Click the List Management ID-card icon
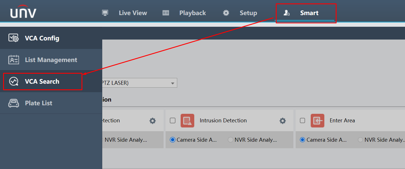405x169 pixels. (x=13, y=59)
